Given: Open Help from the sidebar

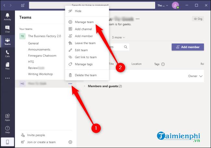Looking at the screenshot, I should point(7,129).
